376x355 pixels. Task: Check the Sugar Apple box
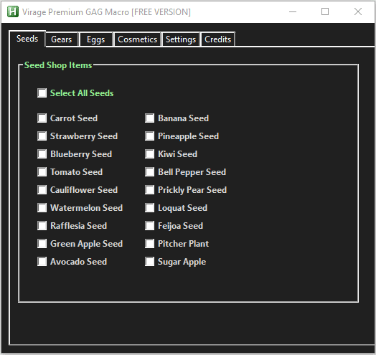click(x=150, y=262)
